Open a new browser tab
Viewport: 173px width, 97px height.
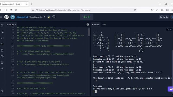pos(32,4)
